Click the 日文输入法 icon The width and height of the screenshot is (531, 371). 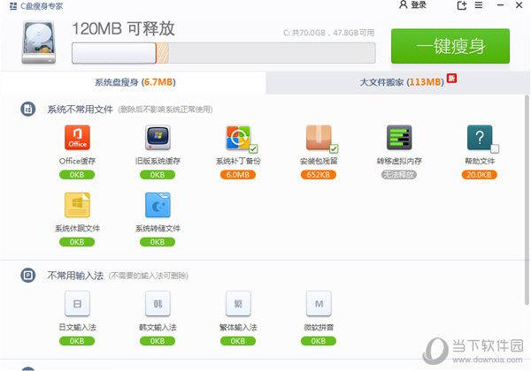[77, 303]
